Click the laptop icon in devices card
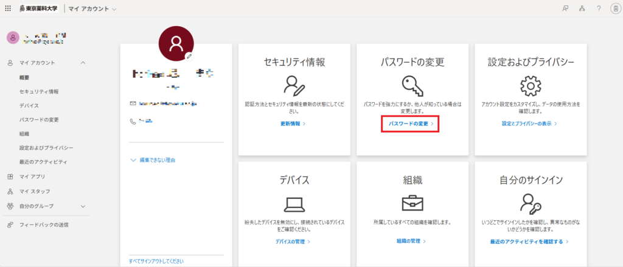 click(294, 203)
